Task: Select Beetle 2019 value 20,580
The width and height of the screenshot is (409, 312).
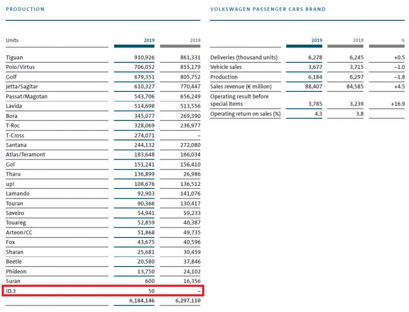Action: point(146,262)
